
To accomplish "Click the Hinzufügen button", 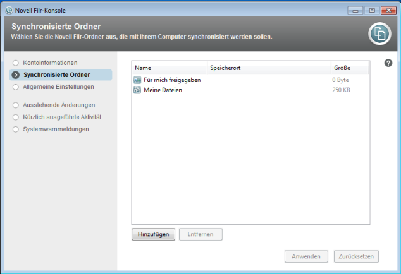I will [x=154, y=234].
